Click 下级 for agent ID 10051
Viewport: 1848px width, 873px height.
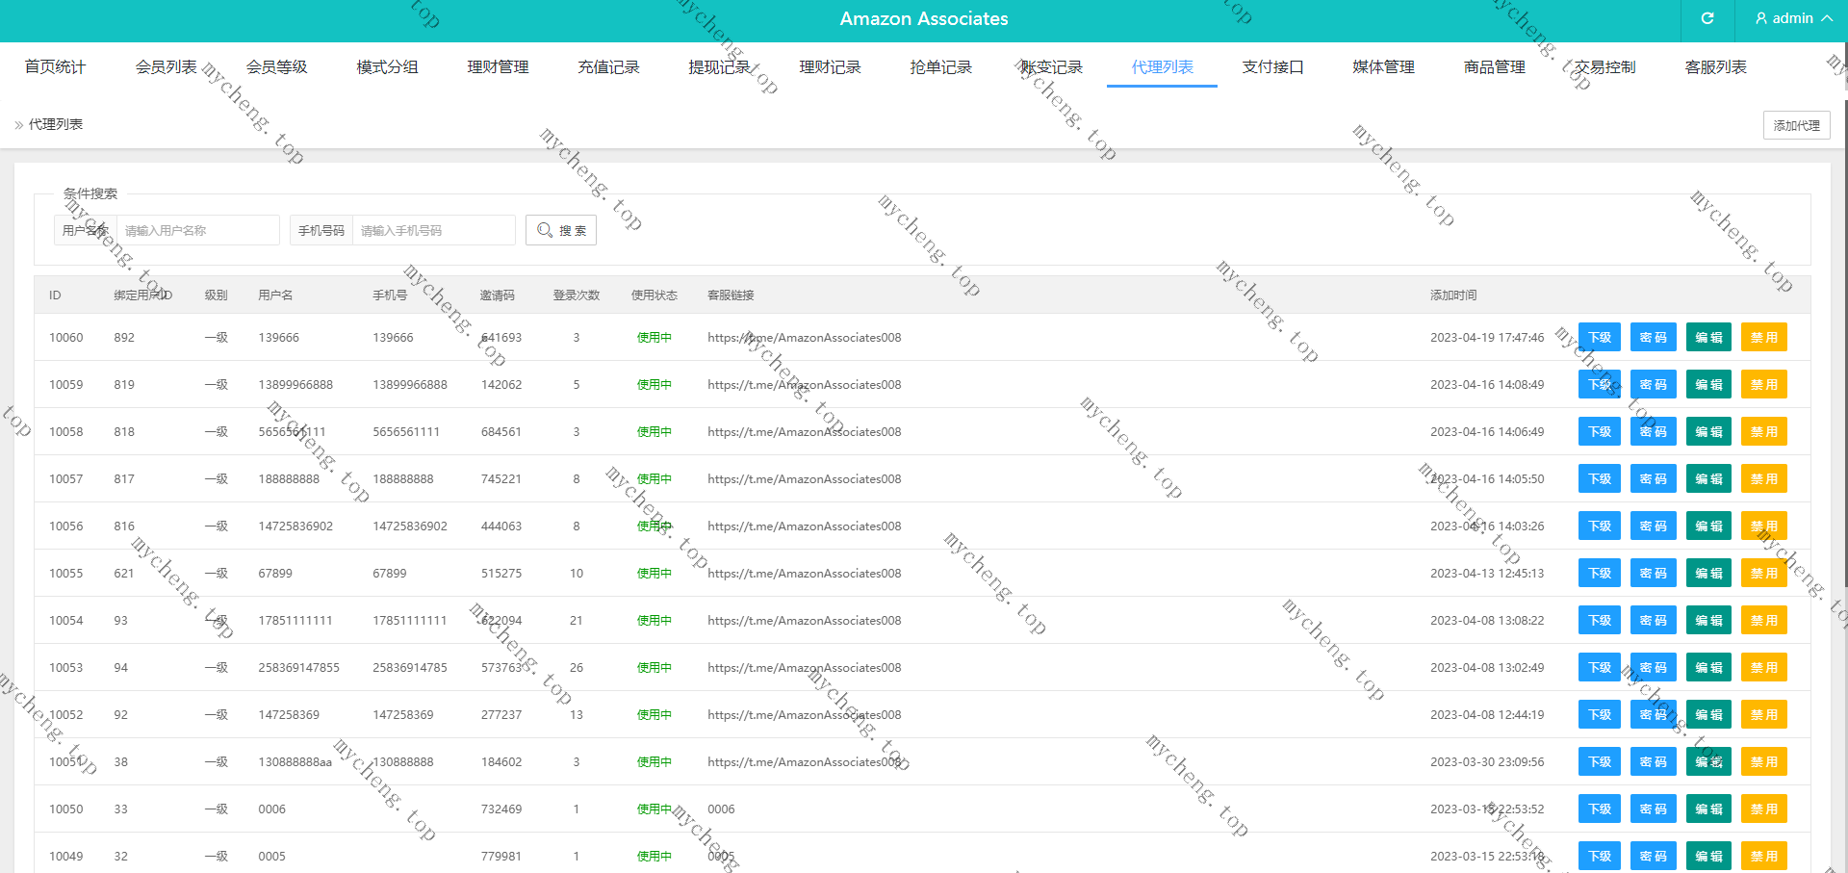point(1600,761)
